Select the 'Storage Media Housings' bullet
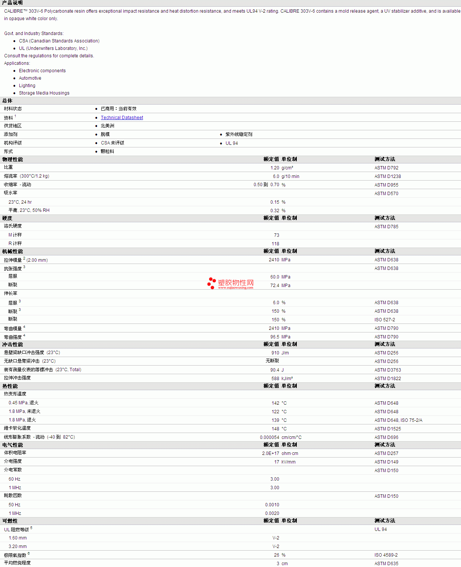The image size is (461, 567). 44,93
